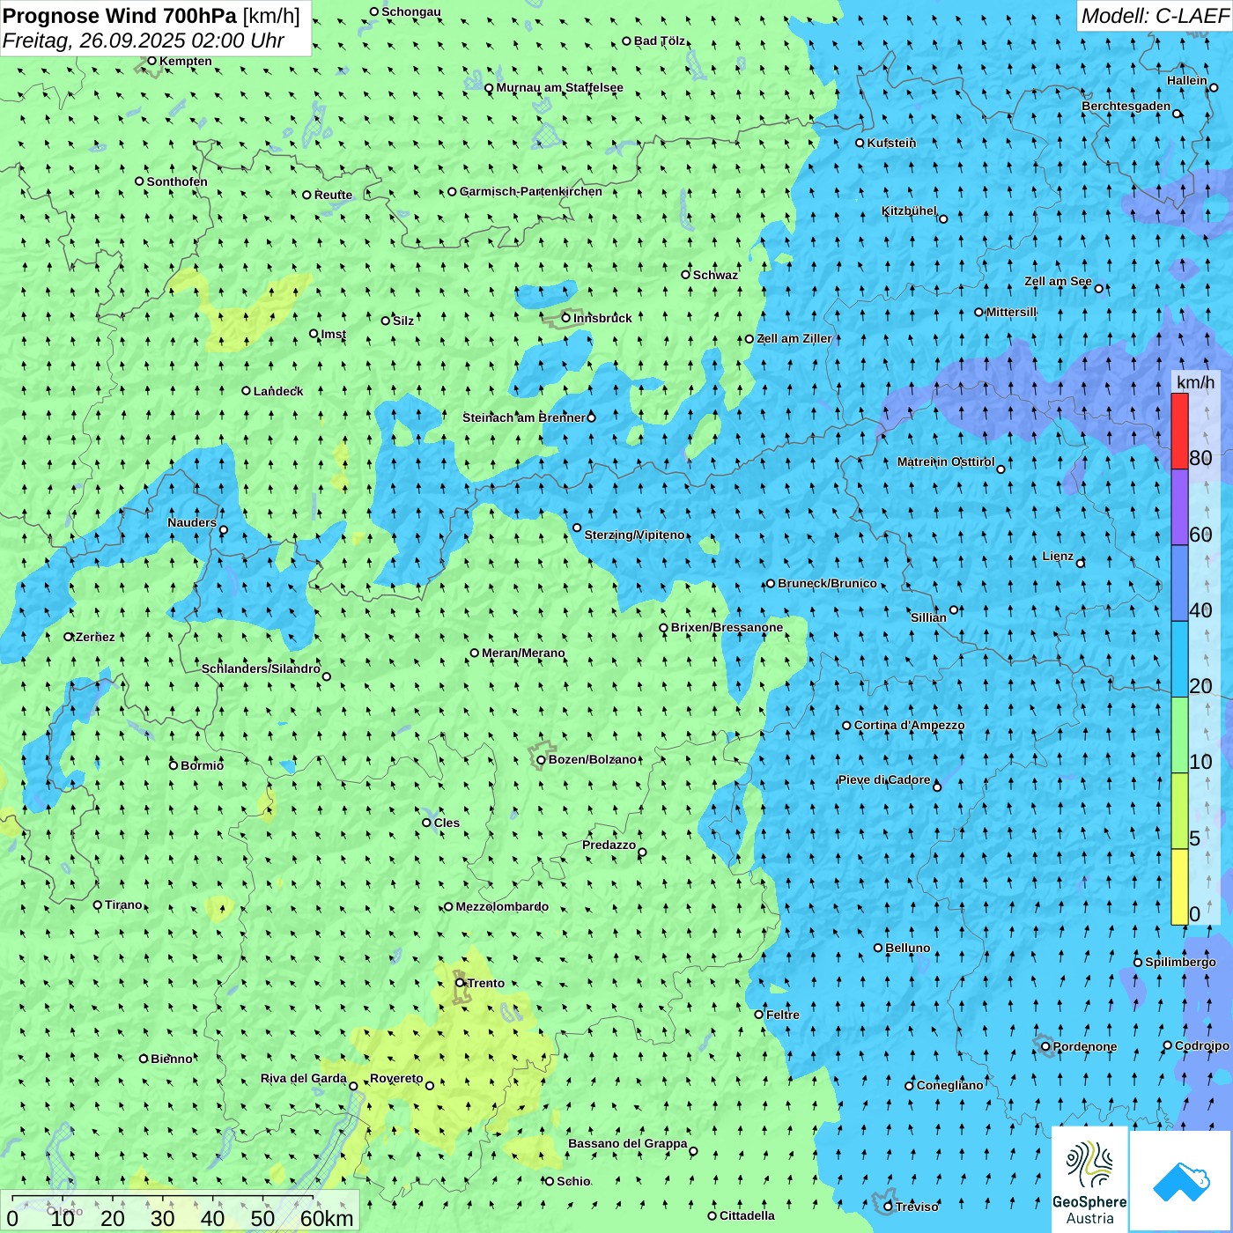Select the Lienz location marker
The height and width of the screenshot is (1233, 1233).
(1081, 563)
